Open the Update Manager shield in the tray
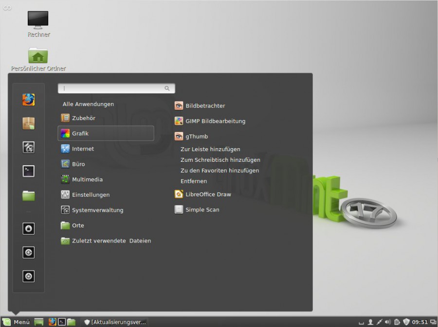This screenshot has height=327, width=438. coord(406,322)
